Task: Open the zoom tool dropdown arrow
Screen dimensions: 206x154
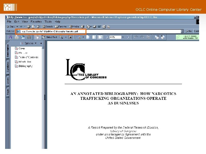Action: (83, 37)
